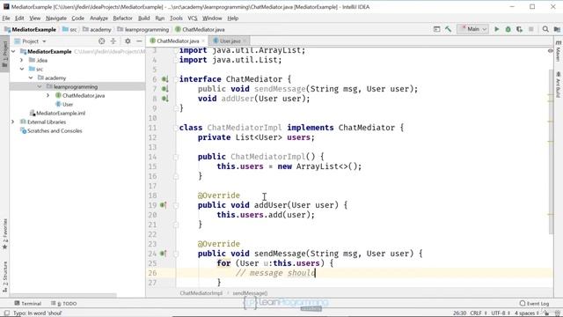
Task: Click gutter implemented marker on line 8
Action: 165,99
